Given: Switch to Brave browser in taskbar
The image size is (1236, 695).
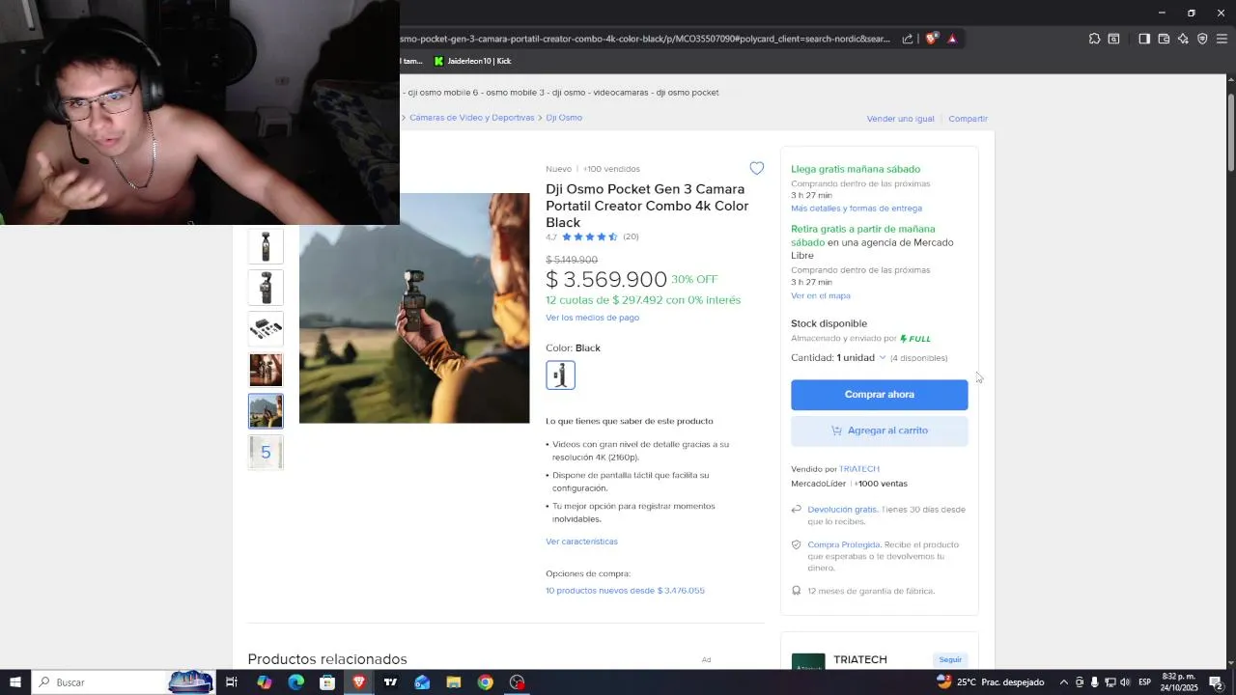Looking at the screenshot, I should point(359,682).
